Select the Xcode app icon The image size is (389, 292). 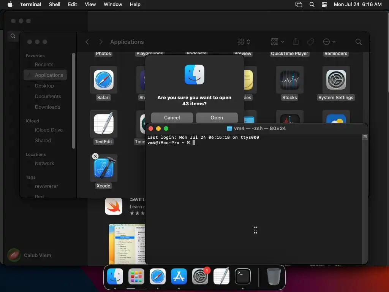tap(103, 168)
